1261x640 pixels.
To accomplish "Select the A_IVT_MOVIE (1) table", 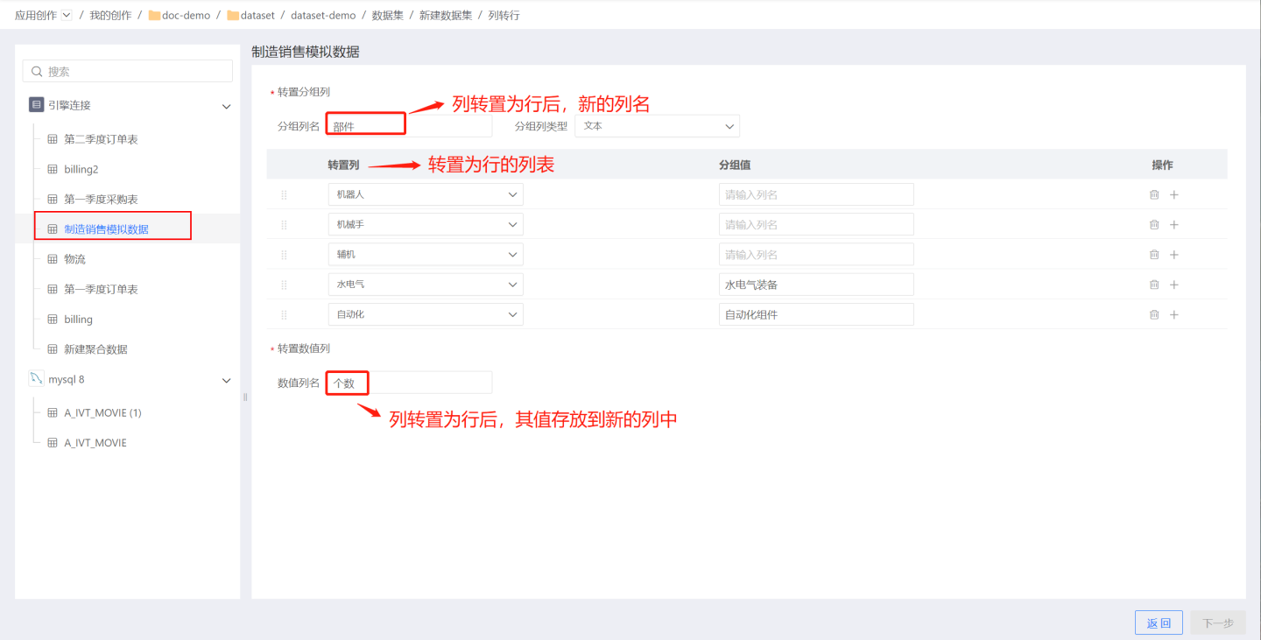I will point(102,413).
